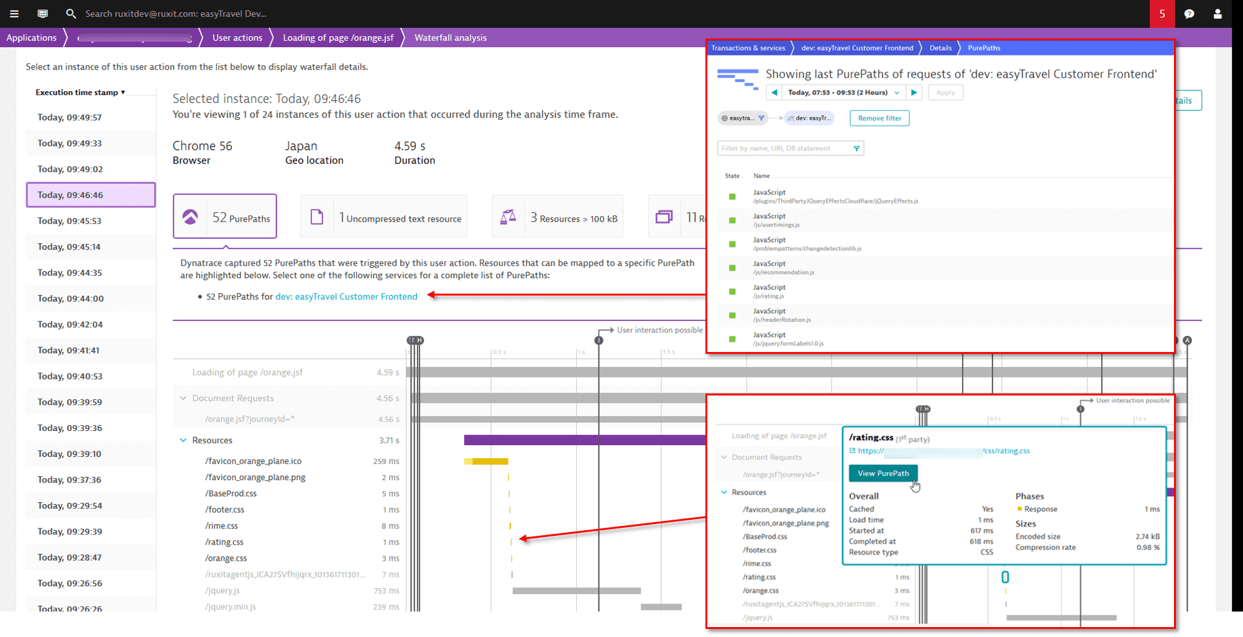1243x637 pixels.
Task: Select the 3 Resources > 100 kB tile
Action: (557, 217)
